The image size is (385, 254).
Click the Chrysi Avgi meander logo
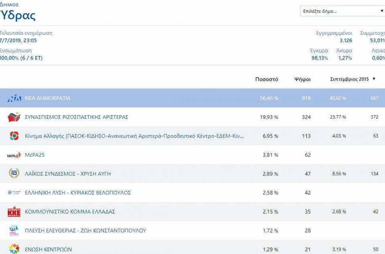click(14, 174)
